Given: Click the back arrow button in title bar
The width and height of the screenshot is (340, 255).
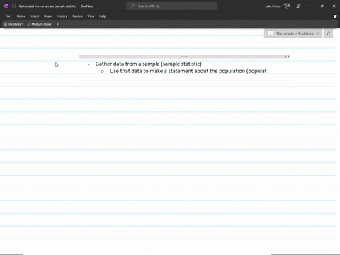Looking at the screenshot, I should click(x=13, y=6).
